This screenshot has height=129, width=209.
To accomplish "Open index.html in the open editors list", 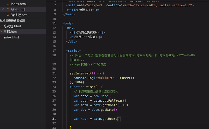I will coord(19,4).
